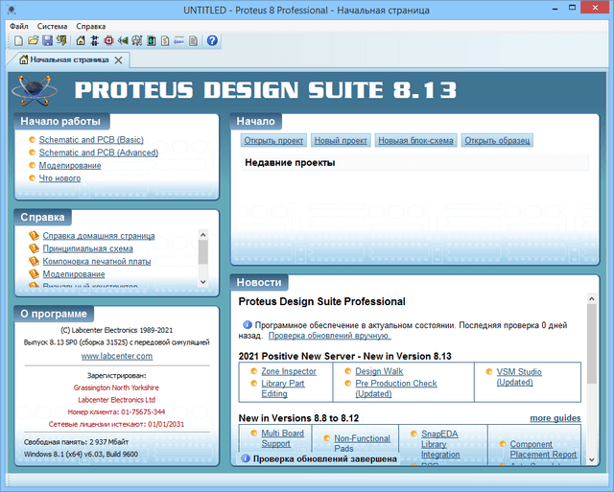
Task: Open the Zone Inspector link
Action: [289, 371]
